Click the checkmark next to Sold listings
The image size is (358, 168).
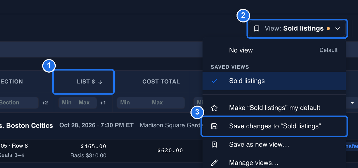point(214,81)
